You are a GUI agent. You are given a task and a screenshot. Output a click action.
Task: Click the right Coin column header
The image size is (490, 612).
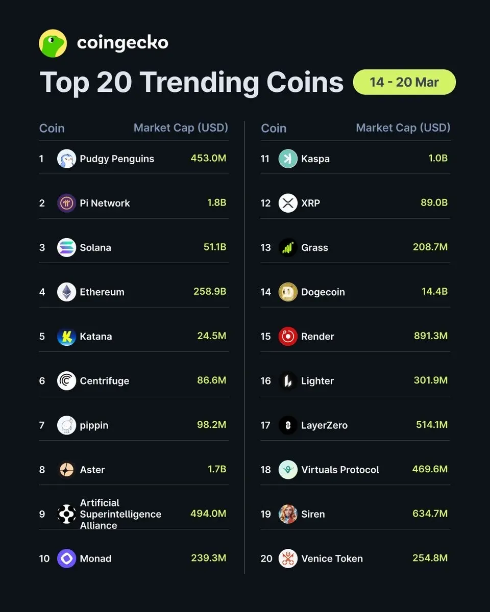coord(274,128)
